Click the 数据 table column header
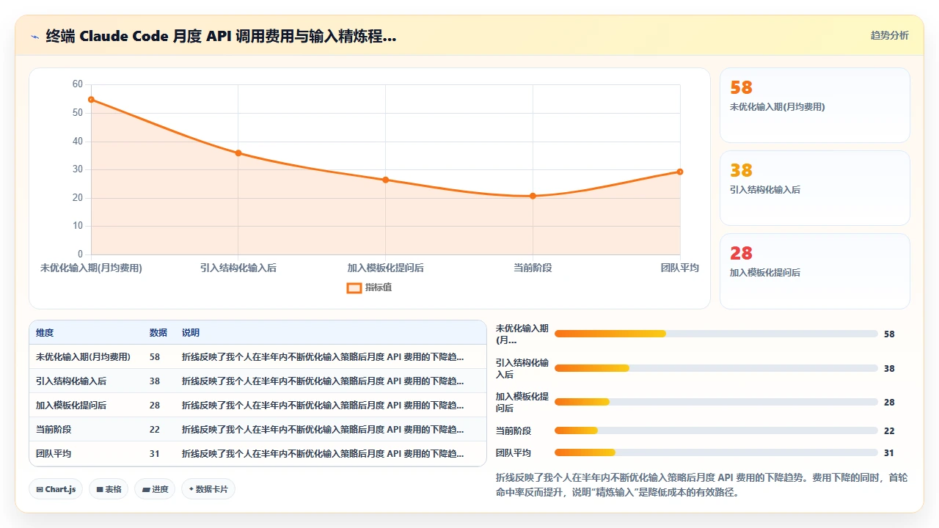The width and height of the screenshot is (939, 528). [x=158, y=333]
